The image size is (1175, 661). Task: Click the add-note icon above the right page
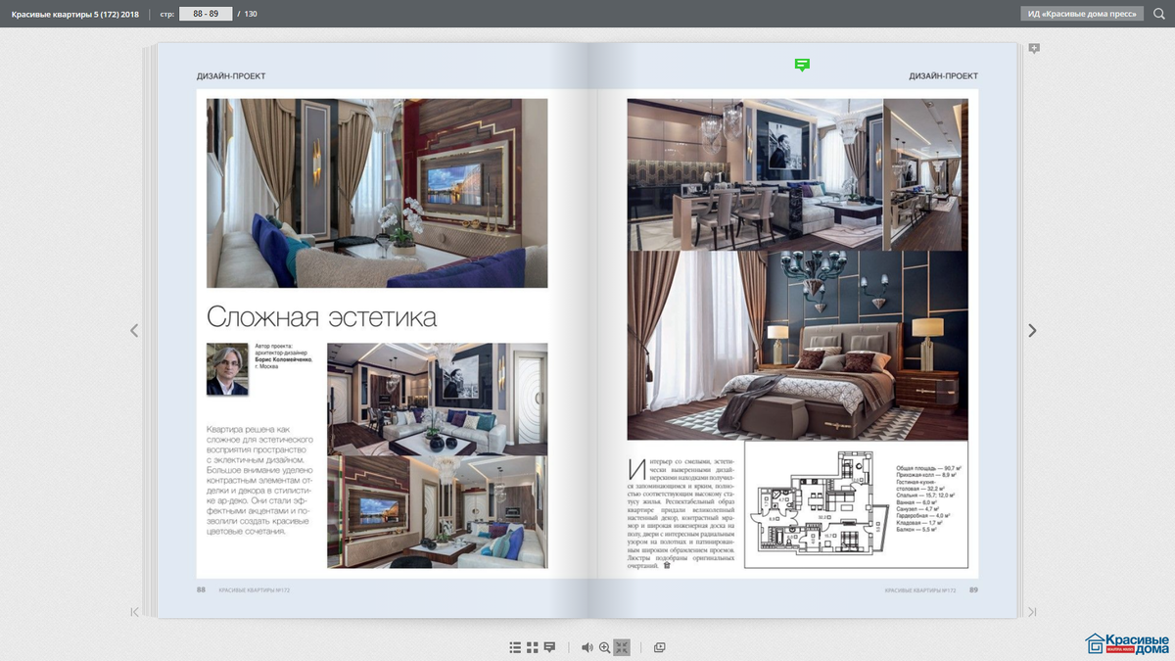point(1033,47)
